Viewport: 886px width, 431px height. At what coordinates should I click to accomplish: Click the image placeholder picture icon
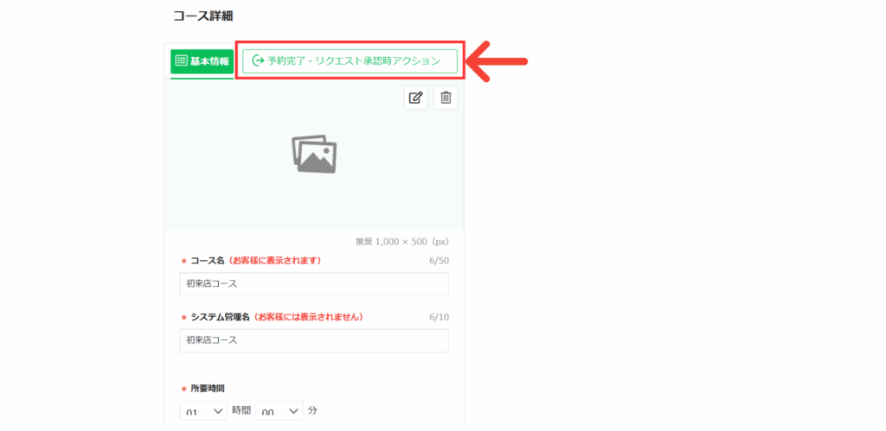pos(313,154)
